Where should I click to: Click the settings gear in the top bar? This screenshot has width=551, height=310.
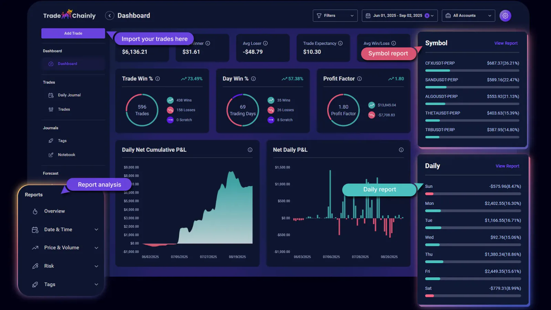point(505,15)
